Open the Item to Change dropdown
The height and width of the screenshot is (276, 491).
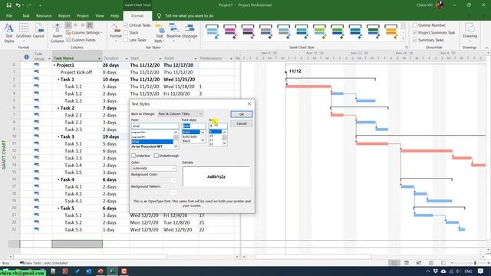pyautogui.click(x=180, y=114)
